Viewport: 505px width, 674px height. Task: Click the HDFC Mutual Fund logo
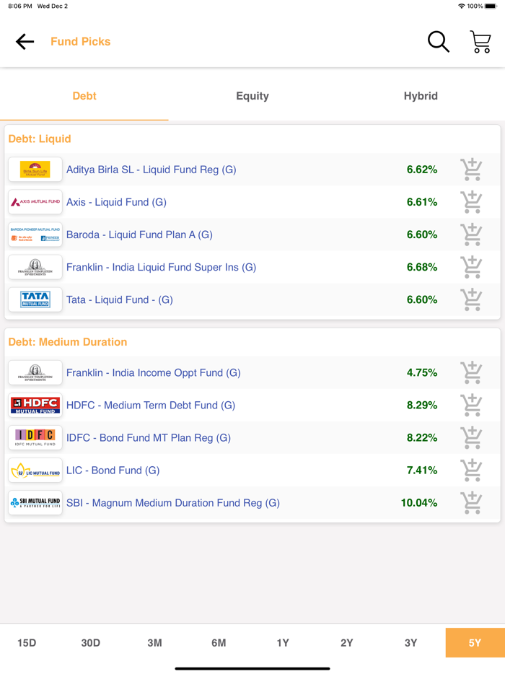pos(35,405)
